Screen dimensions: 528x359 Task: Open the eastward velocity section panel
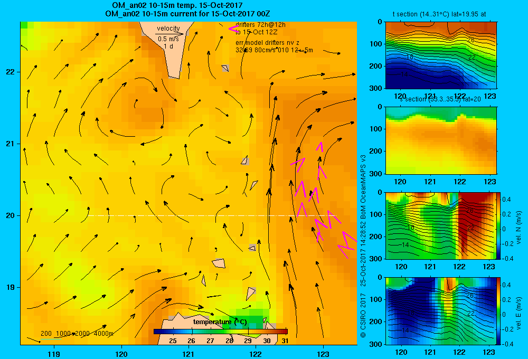tap(441, 311)
